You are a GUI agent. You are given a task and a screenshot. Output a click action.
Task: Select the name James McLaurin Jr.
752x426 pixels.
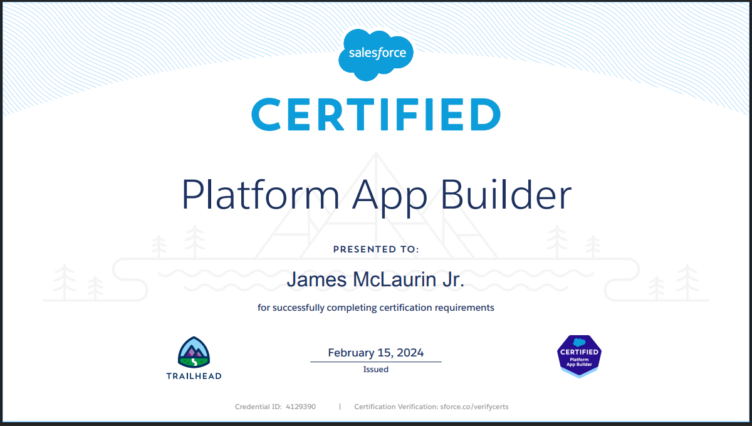pos(376,279)
